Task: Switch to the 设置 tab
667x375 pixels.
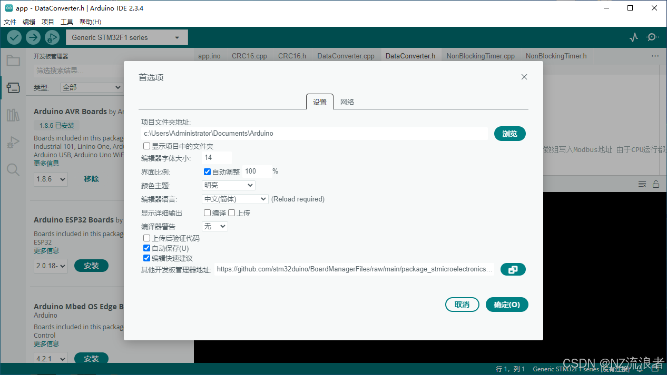Action: 320,102
